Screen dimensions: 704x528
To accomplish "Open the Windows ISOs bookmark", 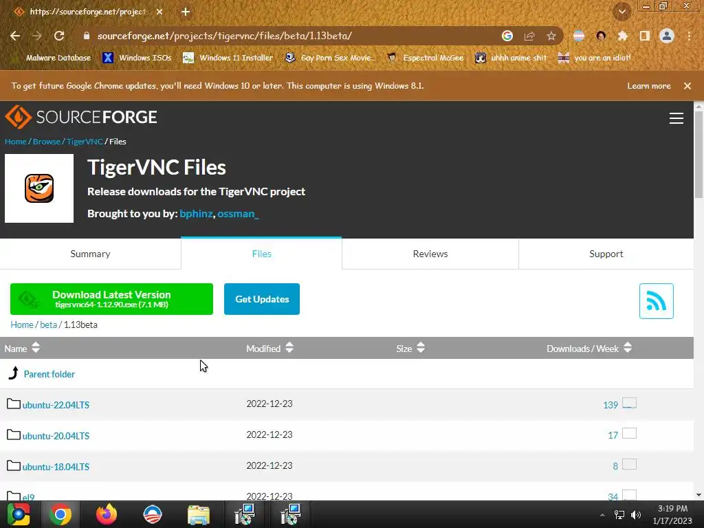I will (x=137, y=58).
